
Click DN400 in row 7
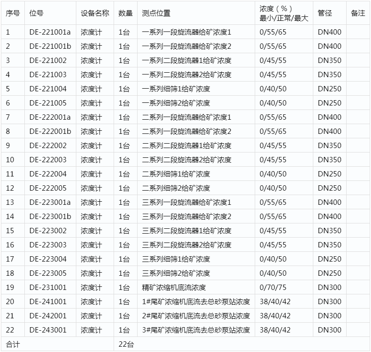[329, 117]
